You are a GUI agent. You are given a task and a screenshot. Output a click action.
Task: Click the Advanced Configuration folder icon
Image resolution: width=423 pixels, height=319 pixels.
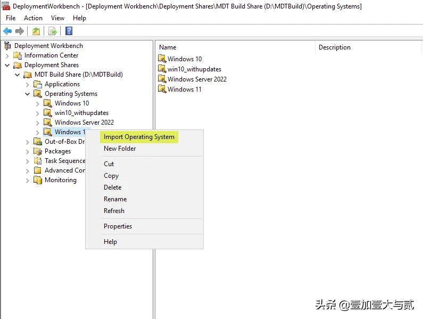(x=38, y=170)
